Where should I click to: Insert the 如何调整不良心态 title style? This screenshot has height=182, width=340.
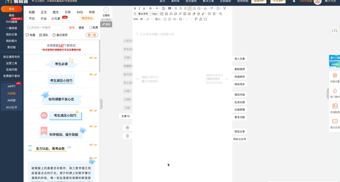pyautogui.click(x=61, y=99)
